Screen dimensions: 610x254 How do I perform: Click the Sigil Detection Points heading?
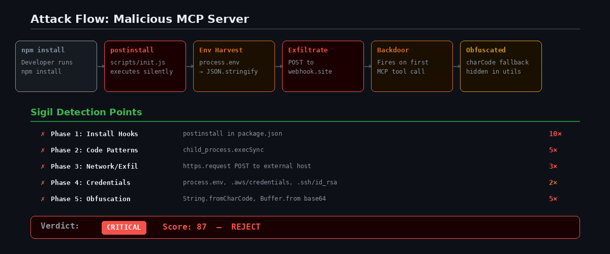tap(86, 112)
